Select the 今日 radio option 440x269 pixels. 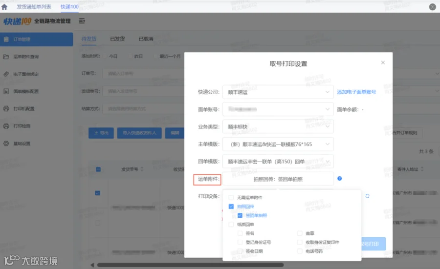[105, 56]
